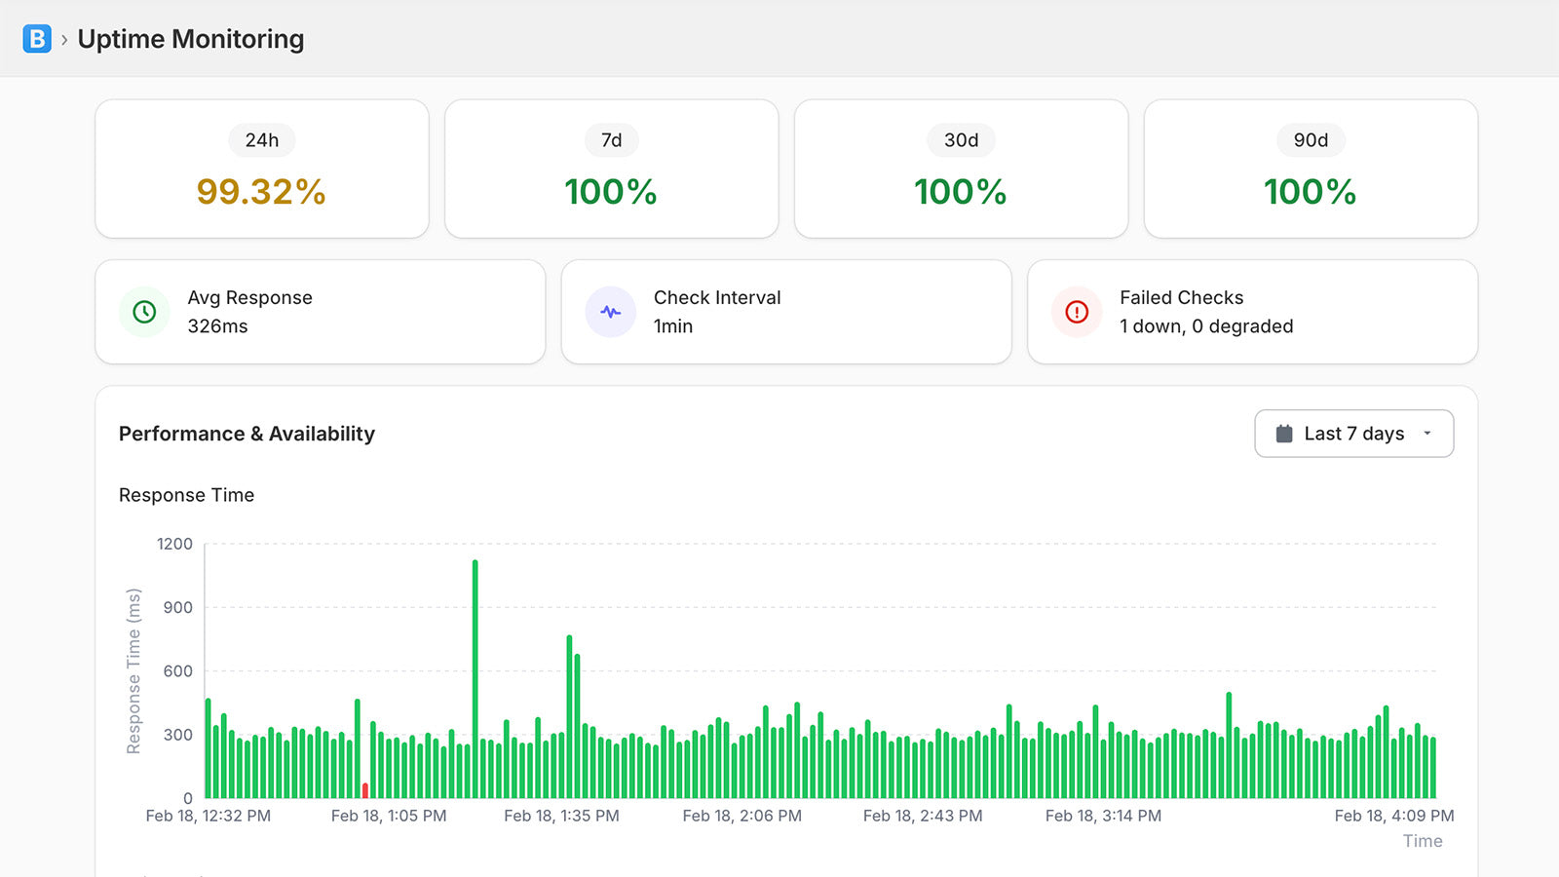1559x877 pixels.
Task: Open the Last 7 days dropdown
Action: pyautogui.click(x=1353, y=433)
